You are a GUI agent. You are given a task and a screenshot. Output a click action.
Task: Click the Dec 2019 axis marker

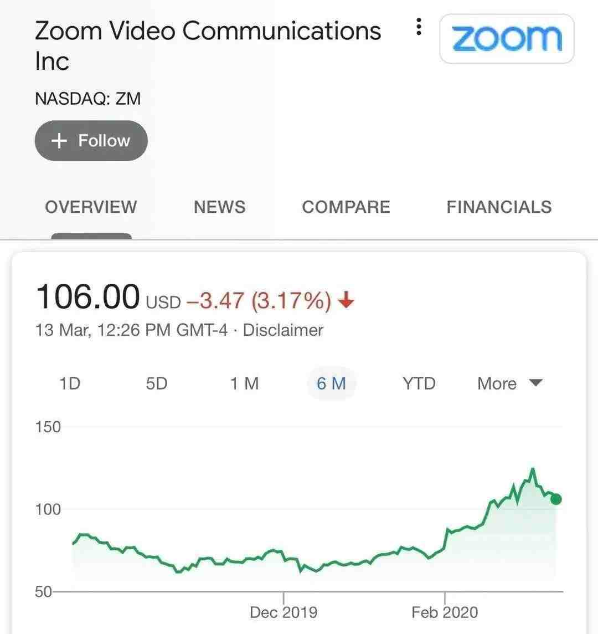(x=283, y=612)
